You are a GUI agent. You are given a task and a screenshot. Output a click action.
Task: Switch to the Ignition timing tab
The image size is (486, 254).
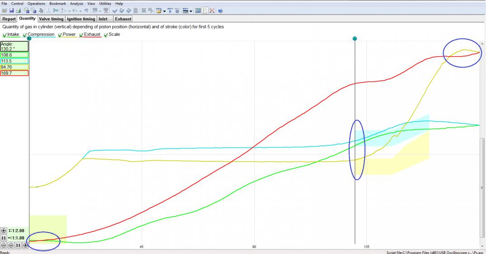click(81, 19)
